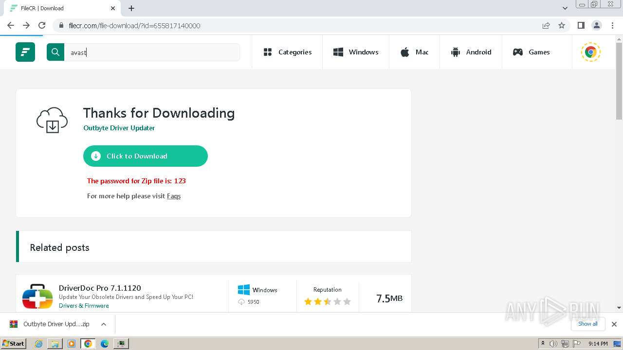Open the tab search dropdown arrow

[x=565, y=8]
